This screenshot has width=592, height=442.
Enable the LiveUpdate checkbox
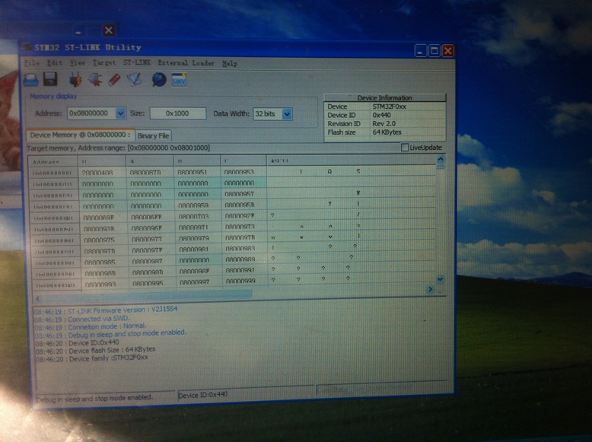[404, 148]
